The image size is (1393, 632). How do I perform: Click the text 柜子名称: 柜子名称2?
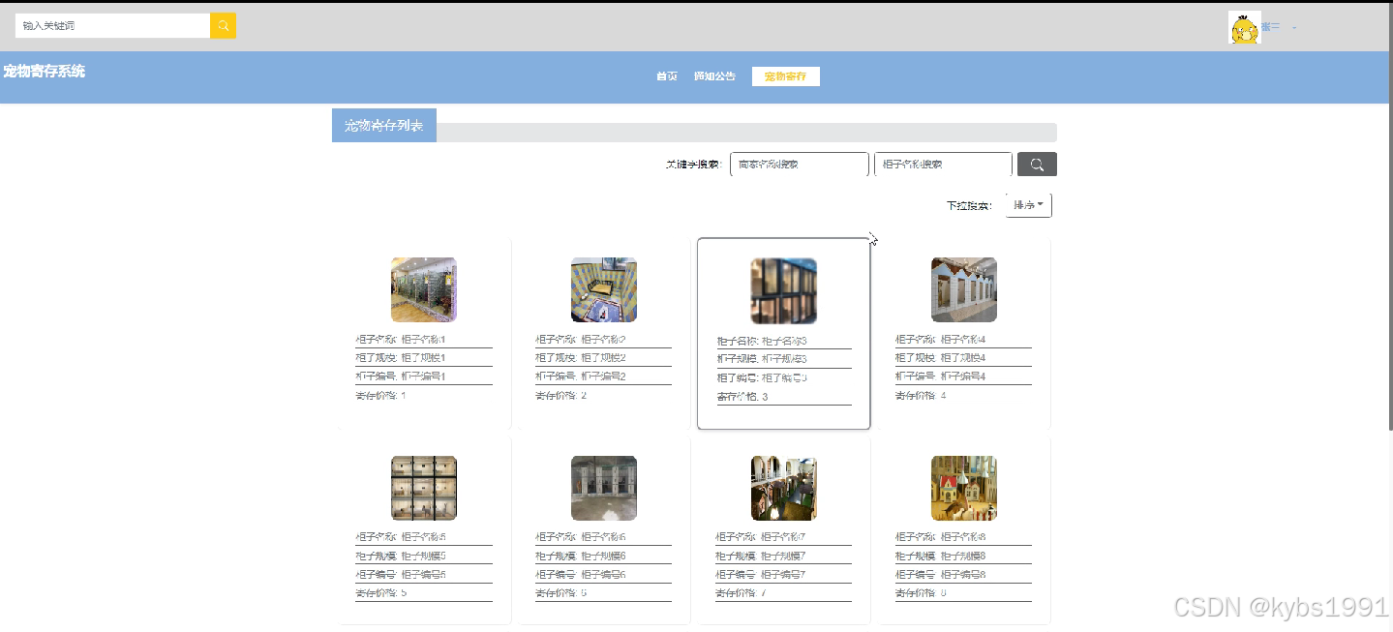(581, 340)
